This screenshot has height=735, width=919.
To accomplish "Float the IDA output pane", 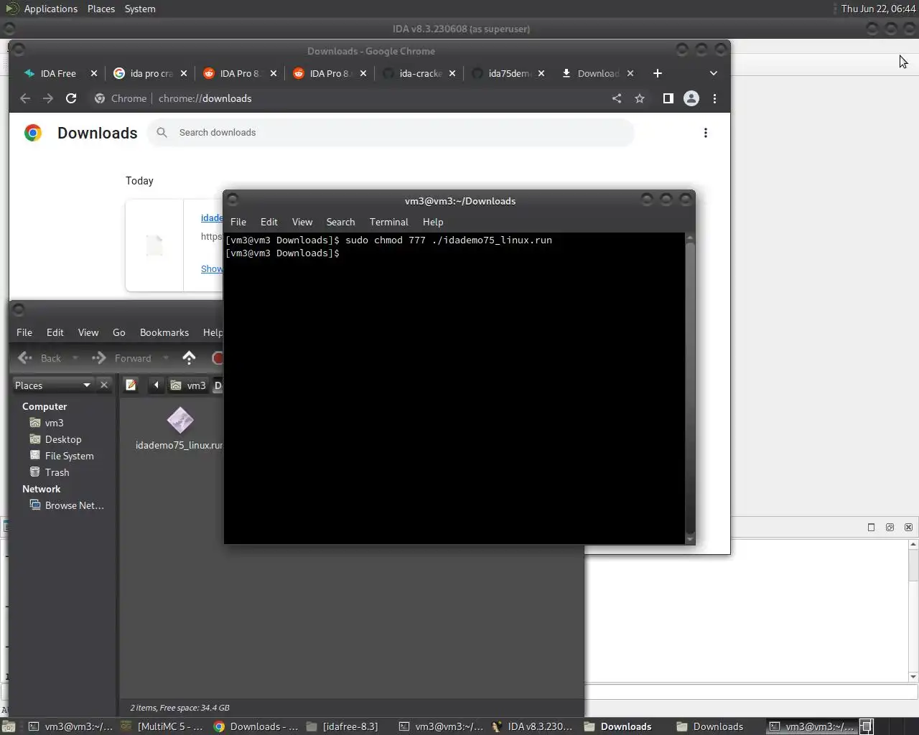I will [x=890, y=527].
